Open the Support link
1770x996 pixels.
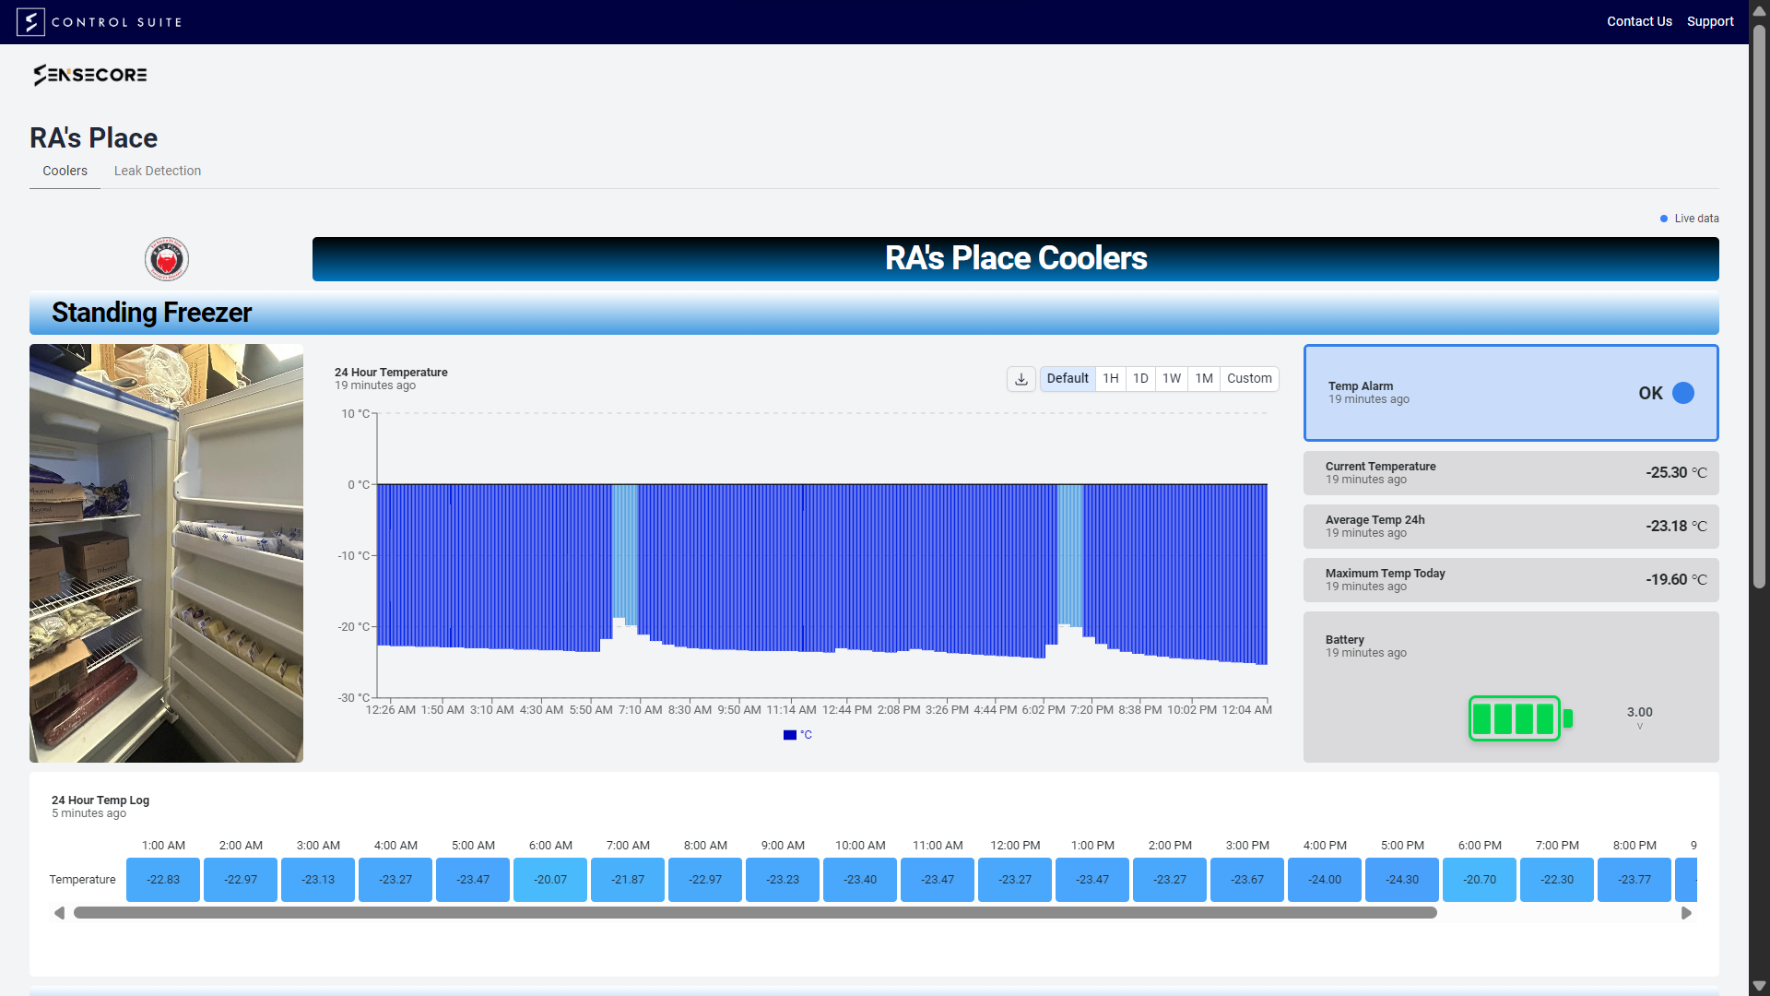(1710, 21)
